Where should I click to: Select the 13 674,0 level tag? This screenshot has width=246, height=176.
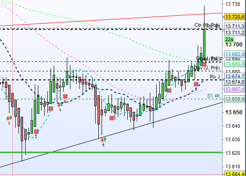pyautogui.click(x=235, y=82)
